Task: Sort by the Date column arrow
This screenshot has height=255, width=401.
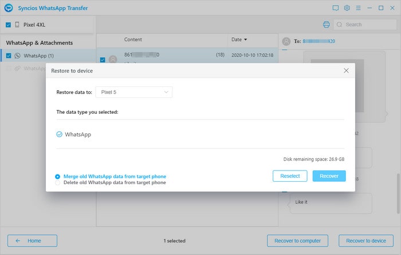Action: tap(246, 39)
